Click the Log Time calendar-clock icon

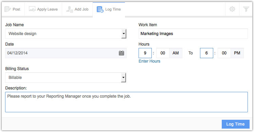[x=100, y=9]
